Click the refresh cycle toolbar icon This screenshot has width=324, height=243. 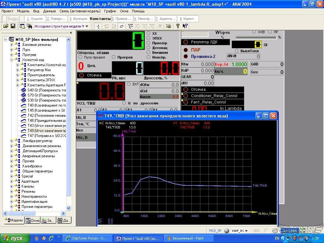(121, 26)
